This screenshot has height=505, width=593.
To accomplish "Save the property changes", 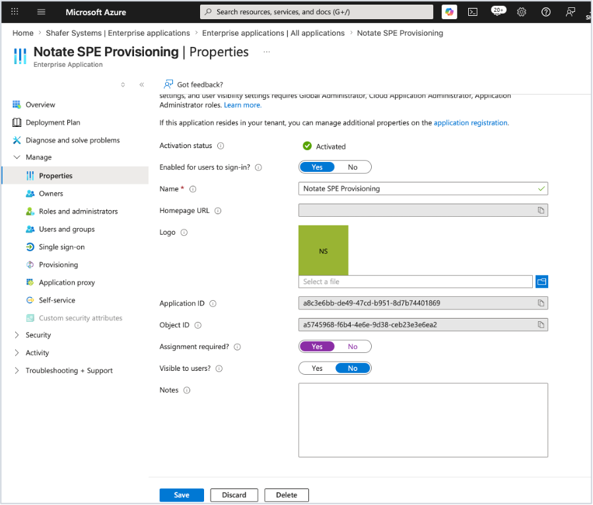I will pyautogui.click(x=182, y=495).
